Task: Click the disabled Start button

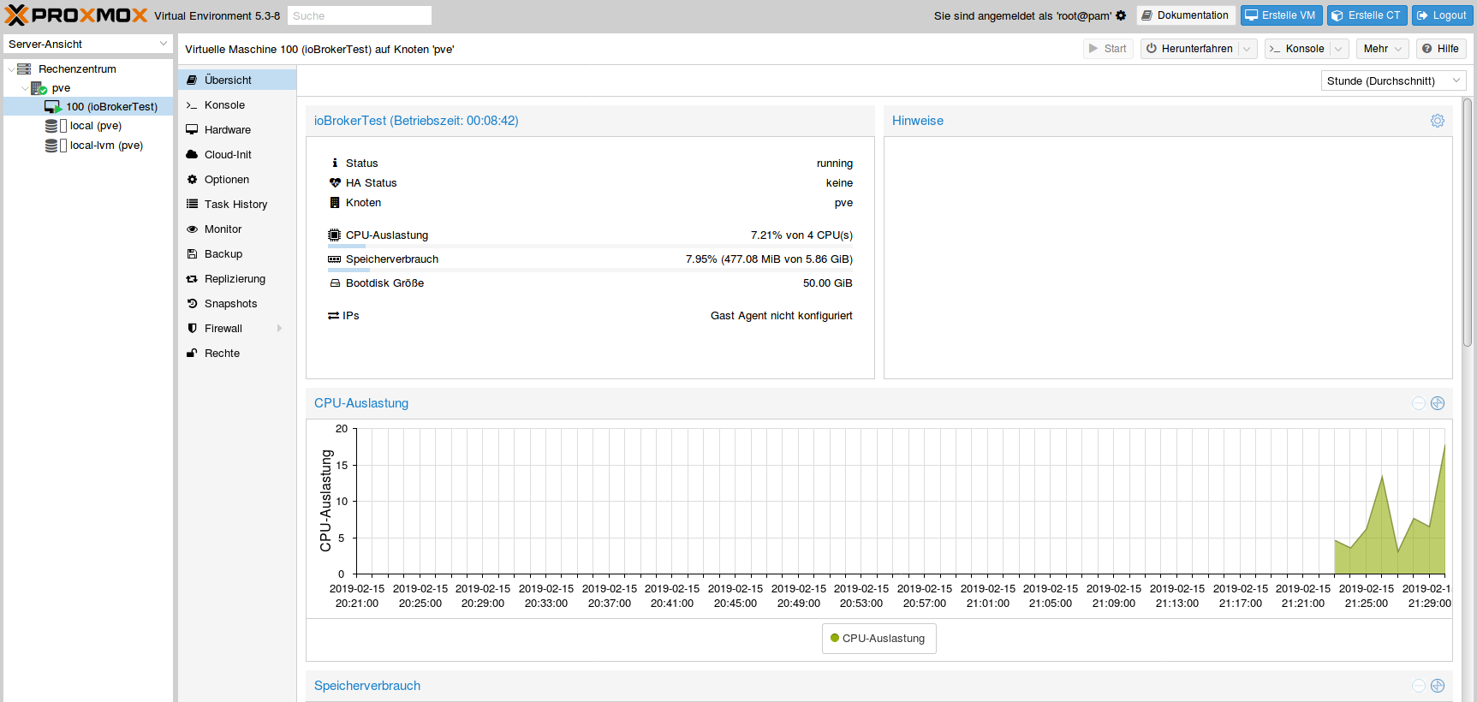Action: click(x=1108, y=49)
